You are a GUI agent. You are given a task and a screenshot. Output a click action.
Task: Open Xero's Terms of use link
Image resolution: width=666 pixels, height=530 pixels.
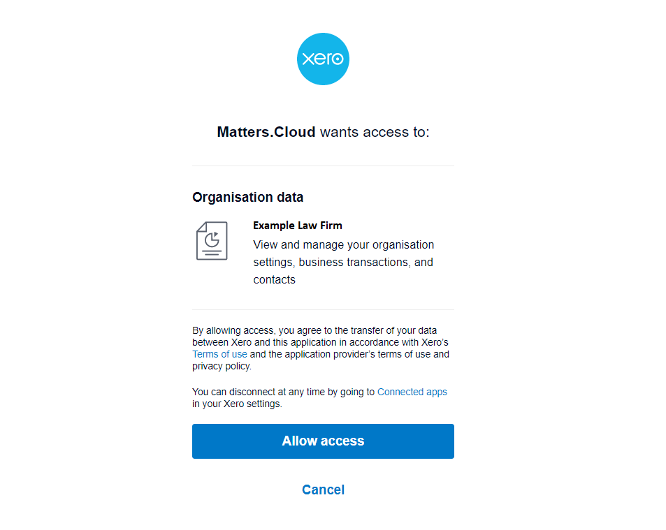[219, 354]
